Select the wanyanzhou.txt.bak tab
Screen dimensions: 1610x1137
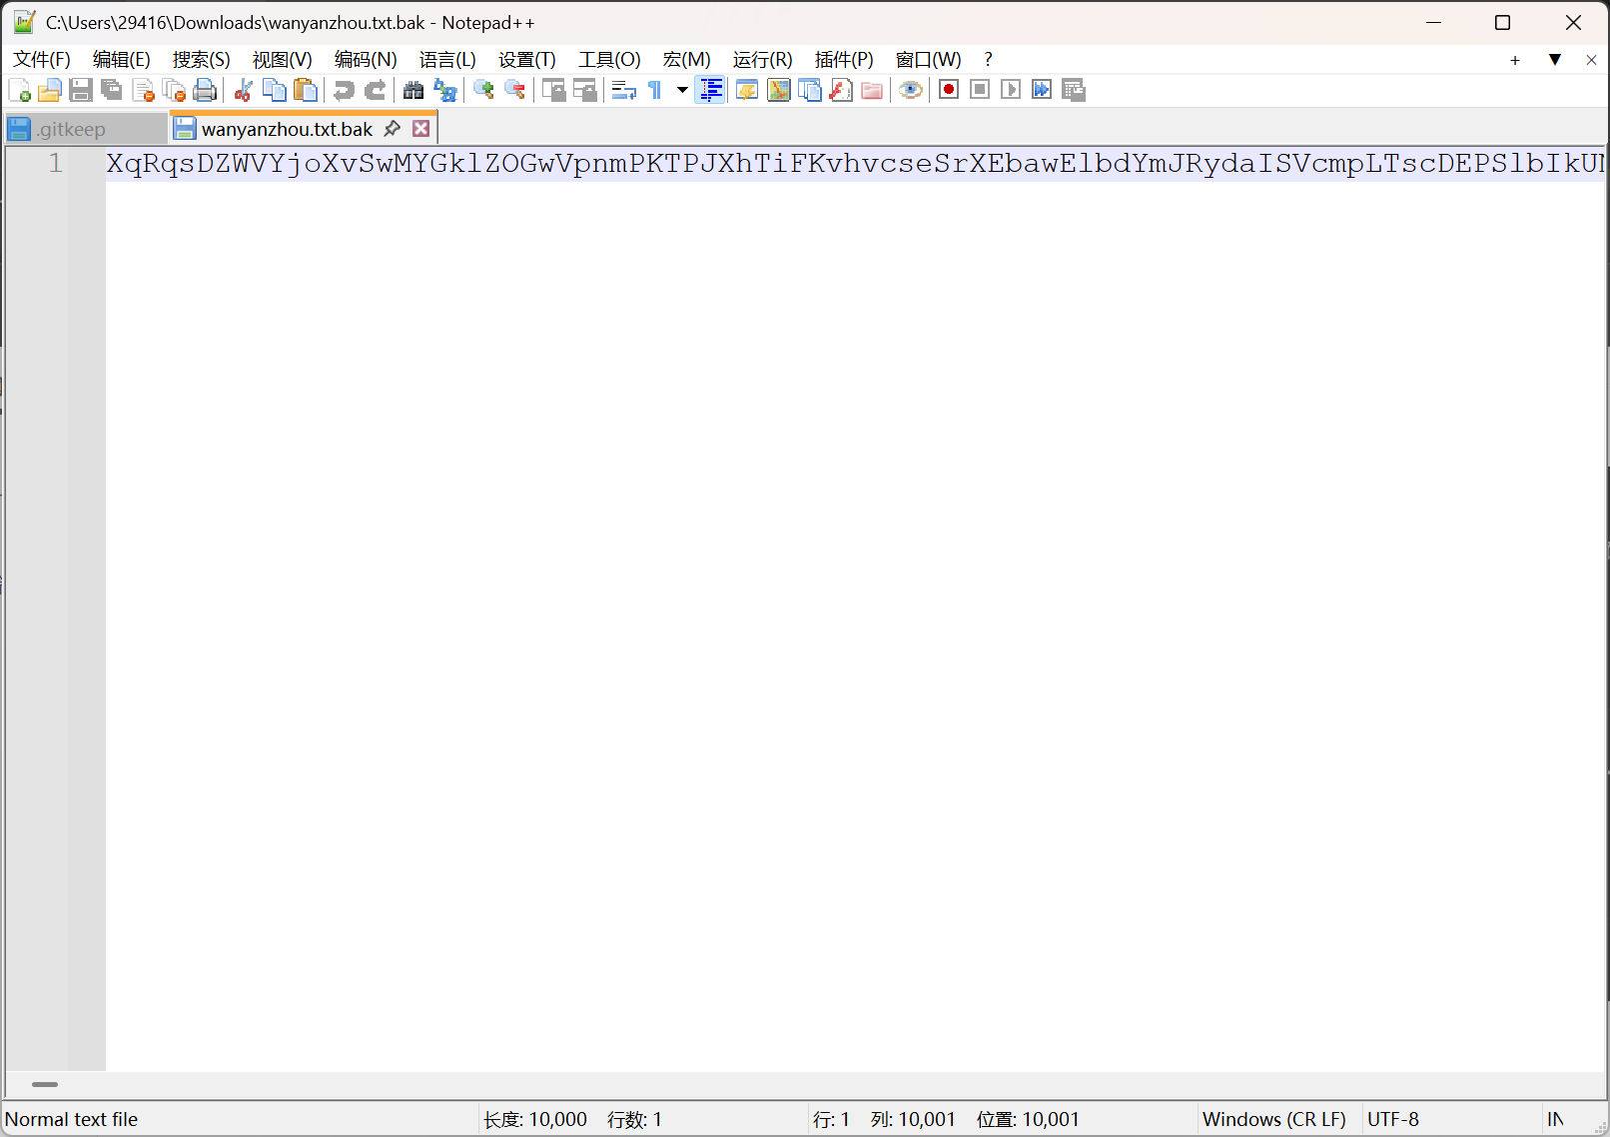(287, 129)
